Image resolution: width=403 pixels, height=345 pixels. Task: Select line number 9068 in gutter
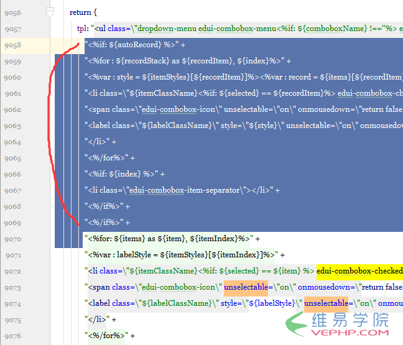pyautogui.click(x=13, y=206)
